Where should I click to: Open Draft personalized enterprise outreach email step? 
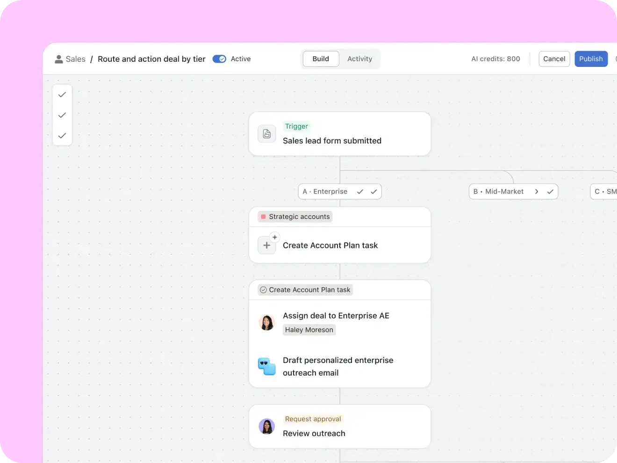tap(338, 367)
